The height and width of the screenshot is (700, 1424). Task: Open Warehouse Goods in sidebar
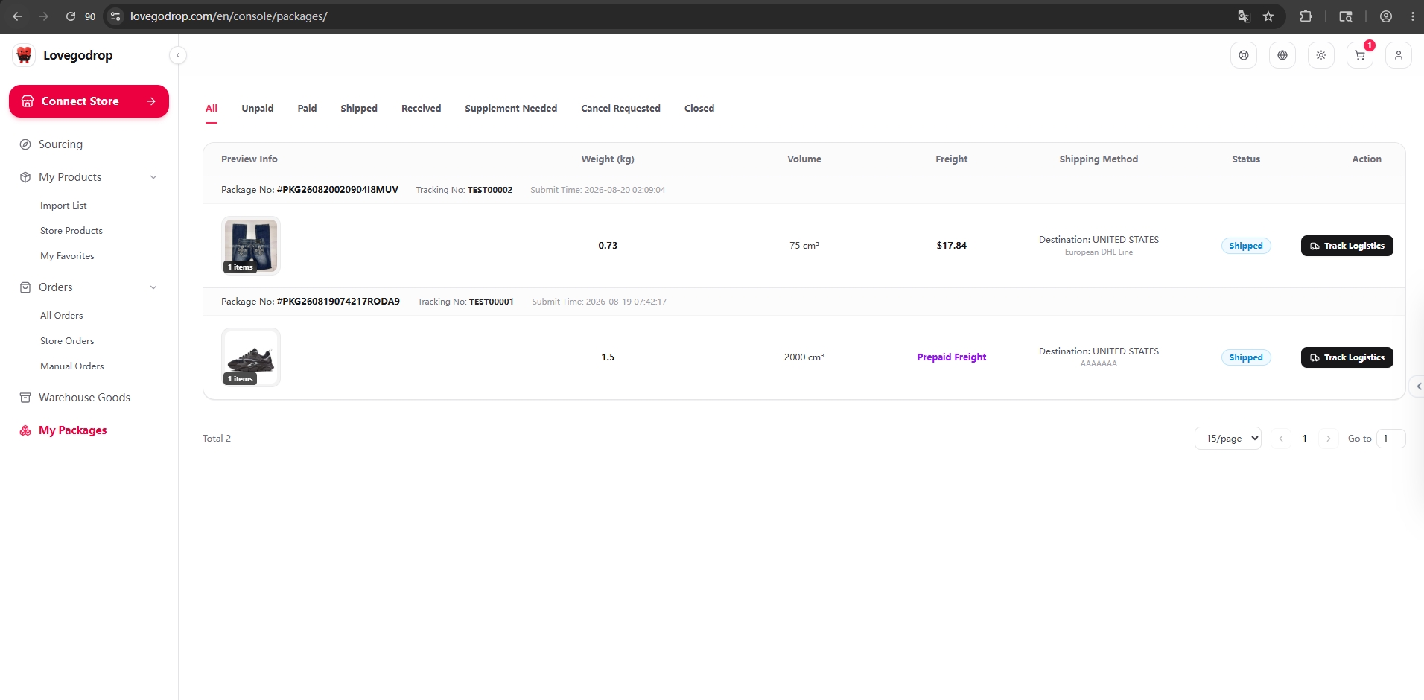84,398
